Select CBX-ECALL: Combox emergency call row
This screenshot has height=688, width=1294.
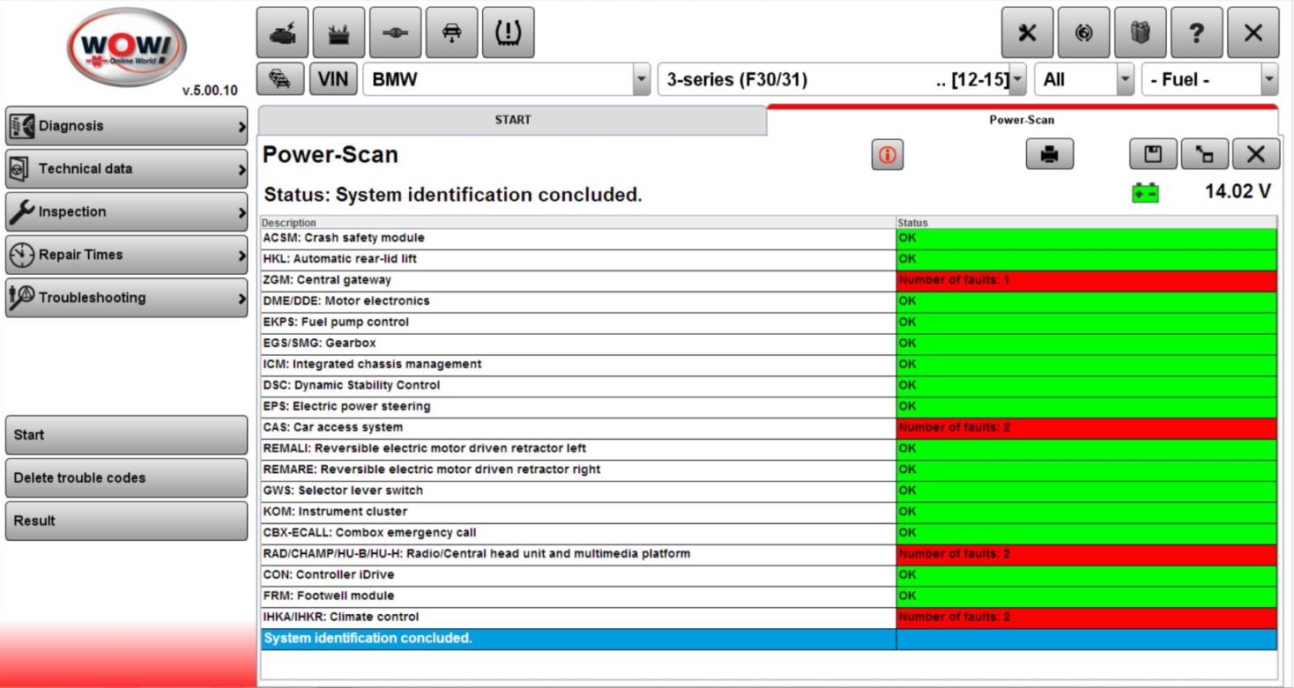(769, 533)
